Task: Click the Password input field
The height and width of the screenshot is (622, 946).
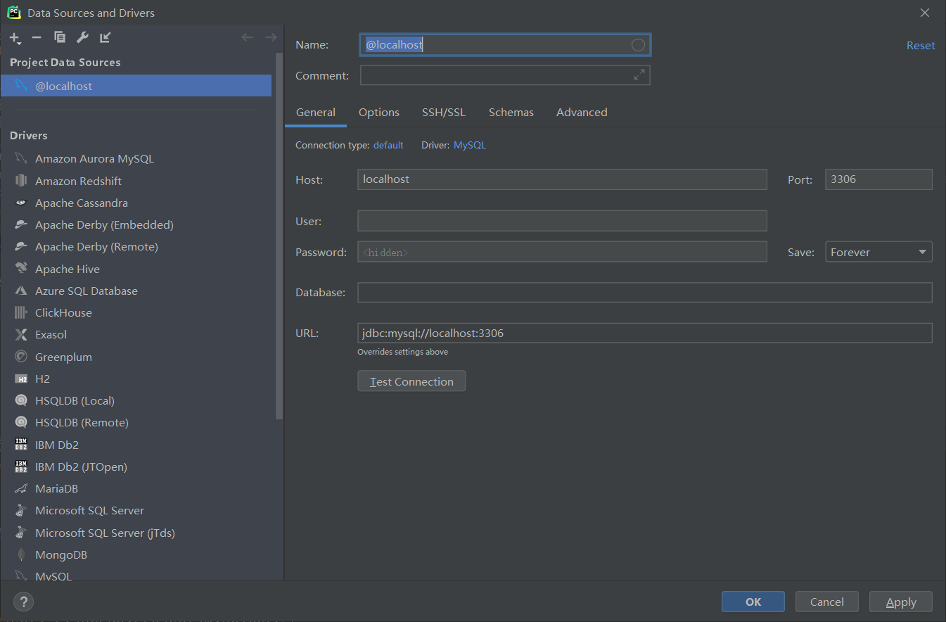Action: click(562, 252)
